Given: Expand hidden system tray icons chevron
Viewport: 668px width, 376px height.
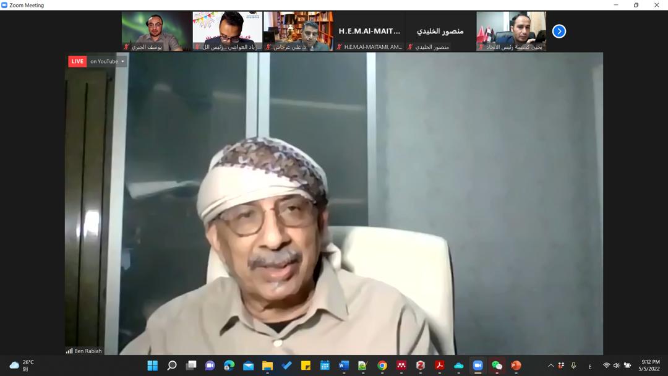Looking at the screenshot, I should (x=550, y=365).
